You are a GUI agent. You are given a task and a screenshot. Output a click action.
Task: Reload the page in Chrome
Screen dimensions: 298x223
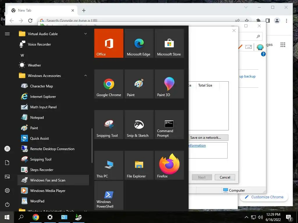[30, 21]
